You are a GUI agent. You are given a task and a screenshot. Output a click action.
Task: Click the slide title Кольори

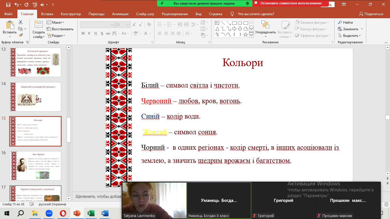tap(243, 63)
